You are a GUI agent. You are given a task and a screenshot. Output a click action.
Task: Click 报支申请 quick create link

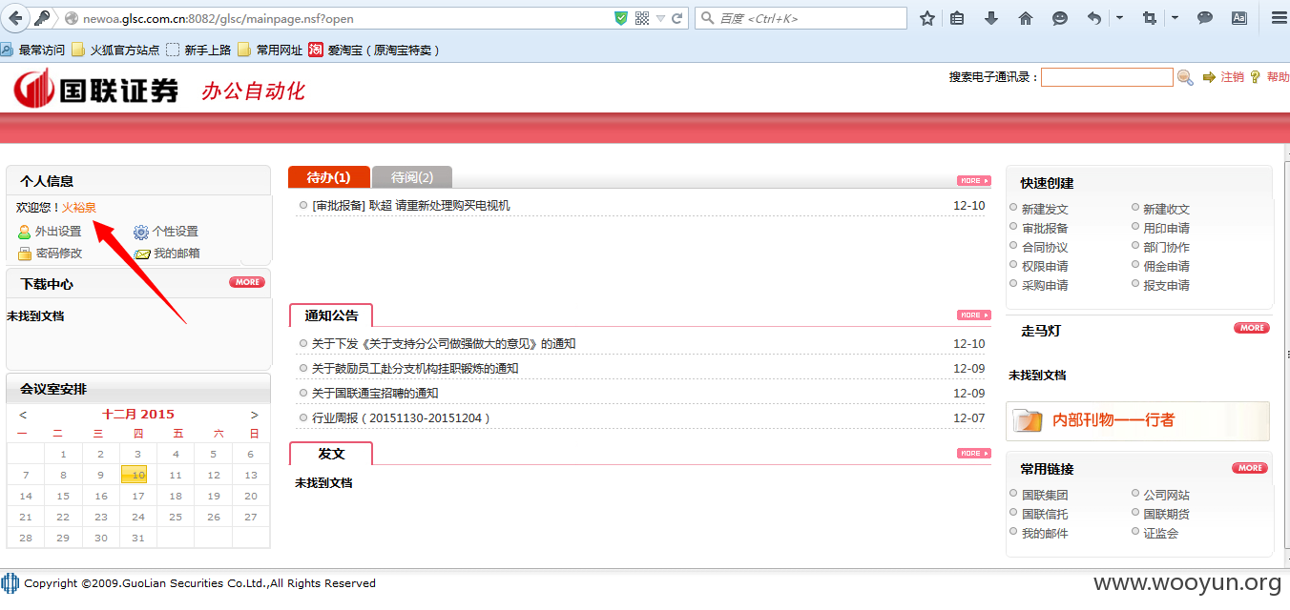[x=1167, y=285]
